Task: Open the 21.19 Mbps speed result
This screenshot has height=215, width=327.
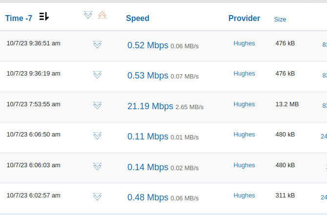Action: 150,106
